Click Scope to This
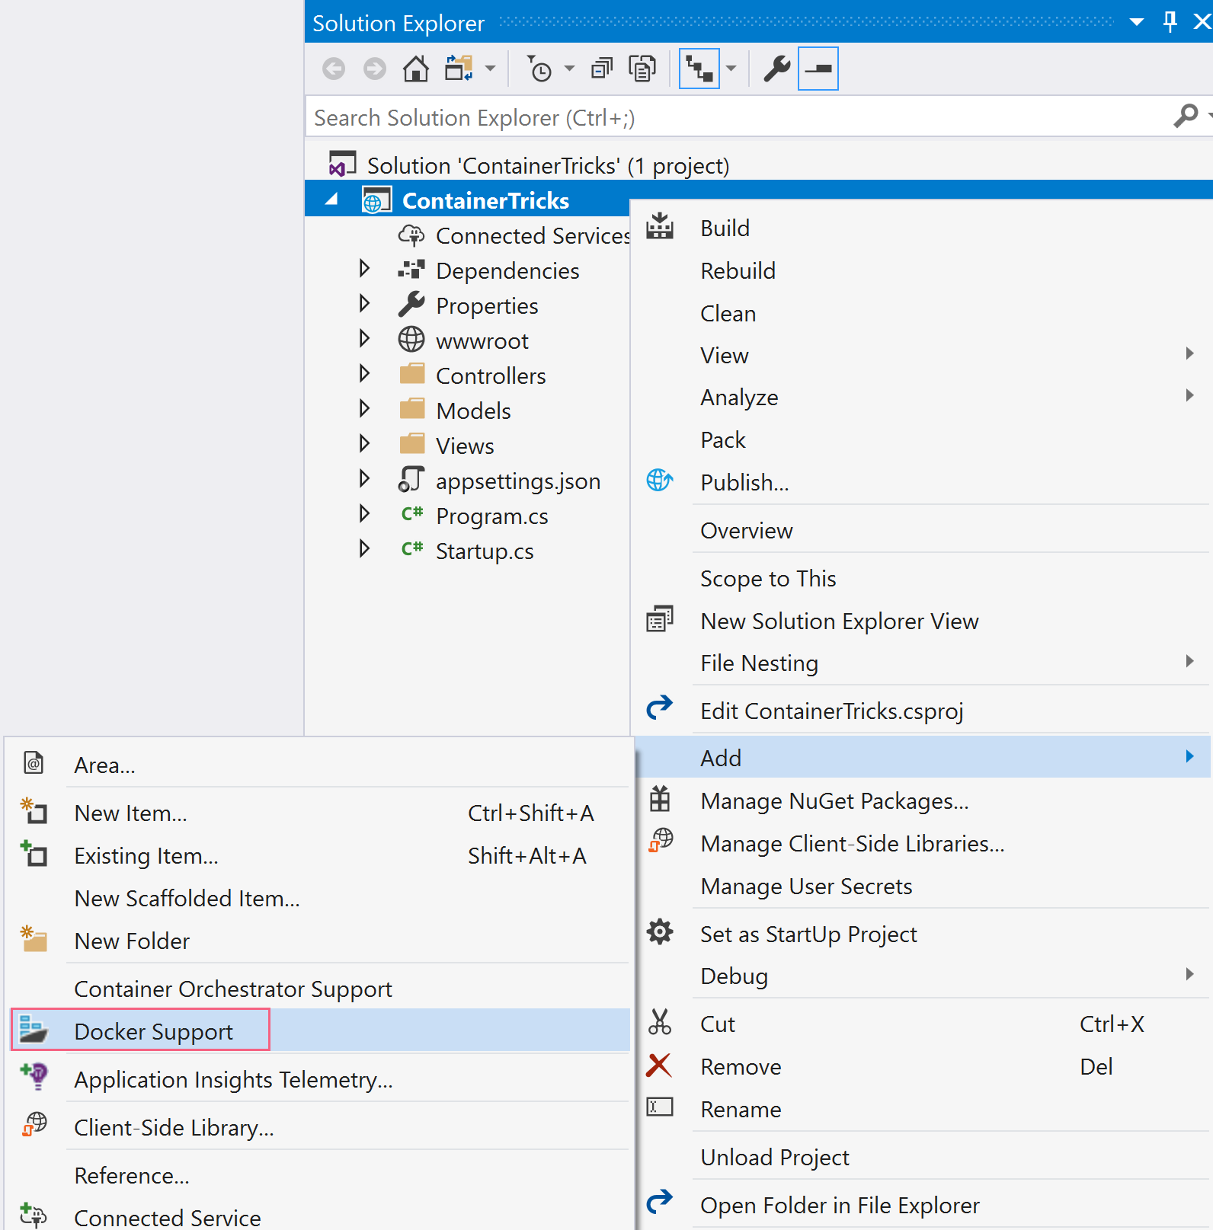The width and height of the screenshot is (1213, 1230). 920,578
